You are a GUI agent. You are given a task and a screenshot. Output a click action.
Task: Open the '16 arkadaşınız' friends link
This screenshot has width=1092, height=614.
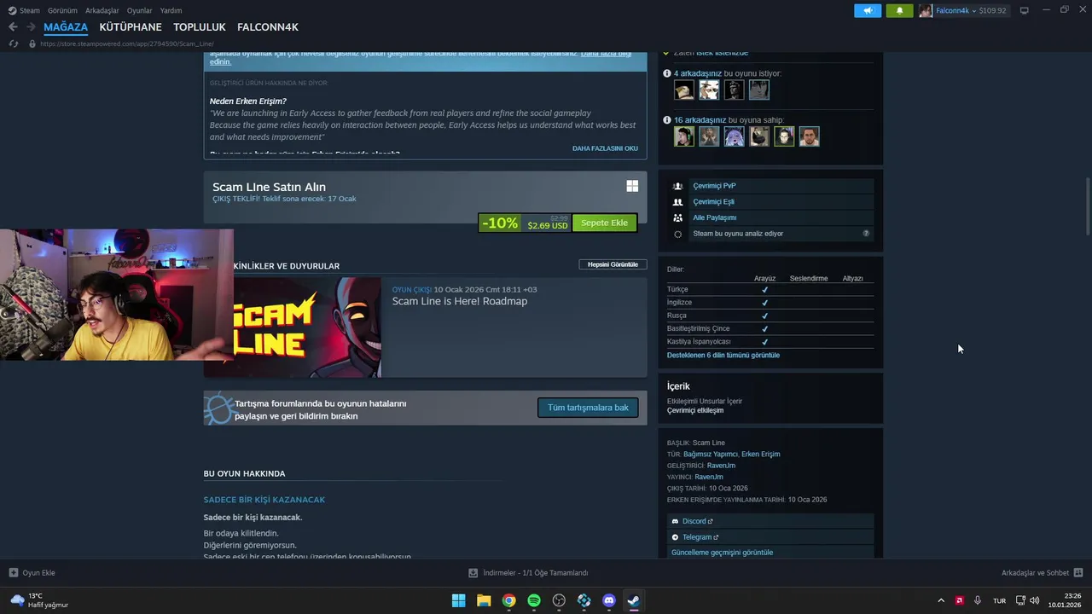[700, 120]
